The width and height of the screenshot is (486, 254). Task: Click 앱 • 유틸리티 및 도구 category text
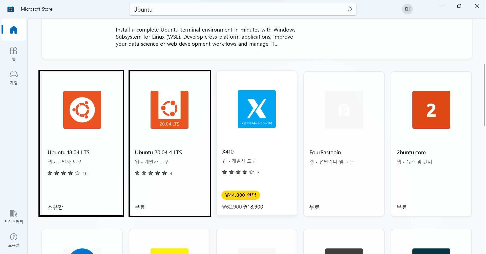click(332, 162)
